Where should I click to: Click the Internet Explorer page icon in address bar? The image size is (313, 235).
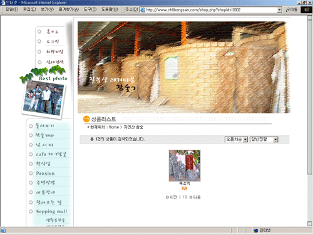(x=143, y=10)
